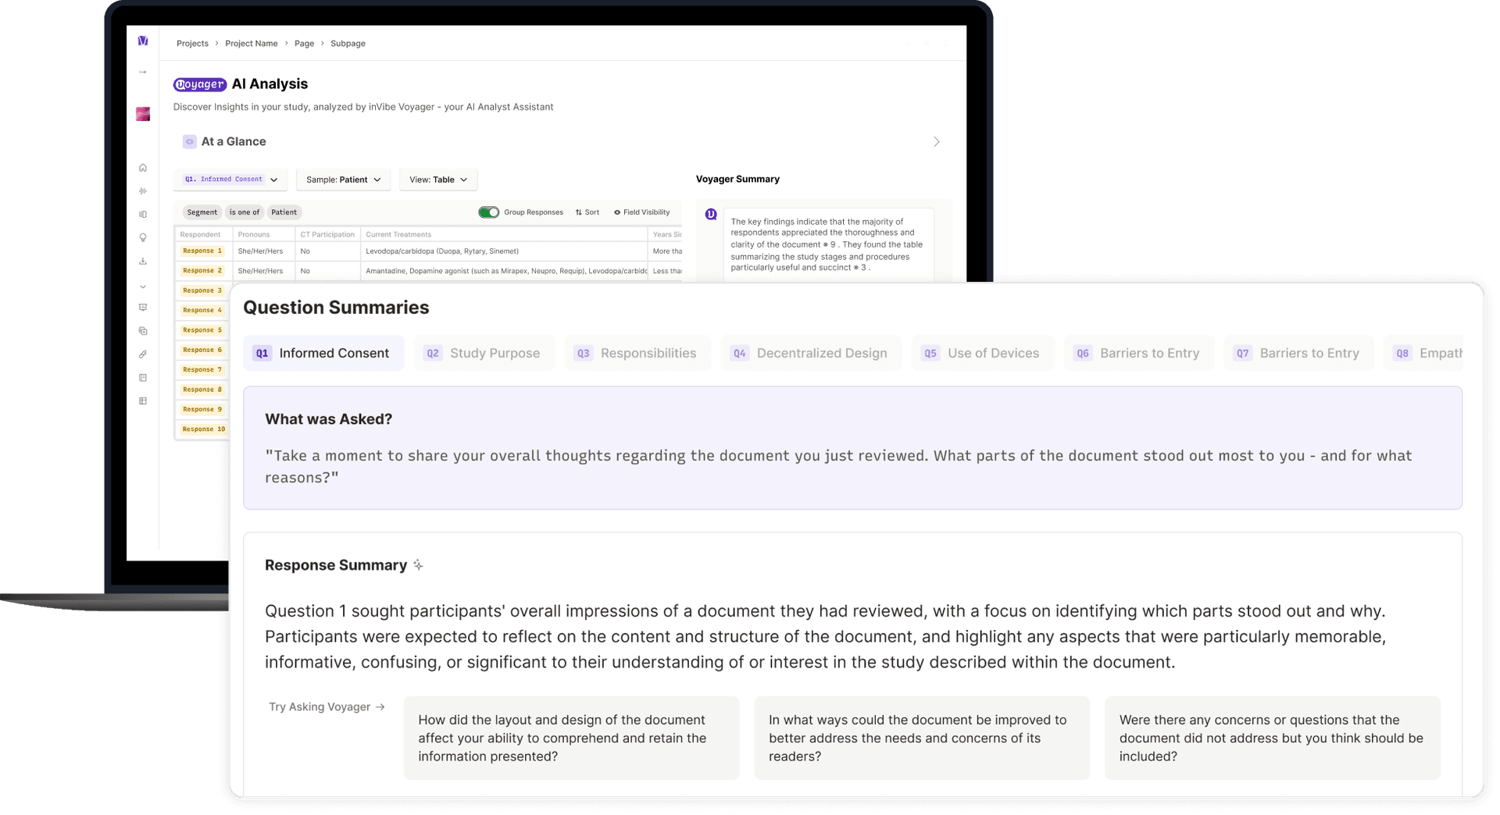
Task: Go to Project Name in breadcrumb
Action: [x=251, y=44]
